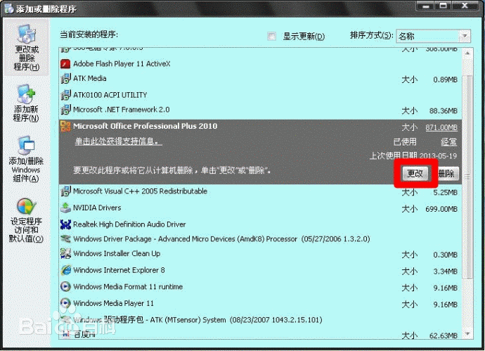Click the Windows Internet Explorer 8 icon

tap(65, 270)
